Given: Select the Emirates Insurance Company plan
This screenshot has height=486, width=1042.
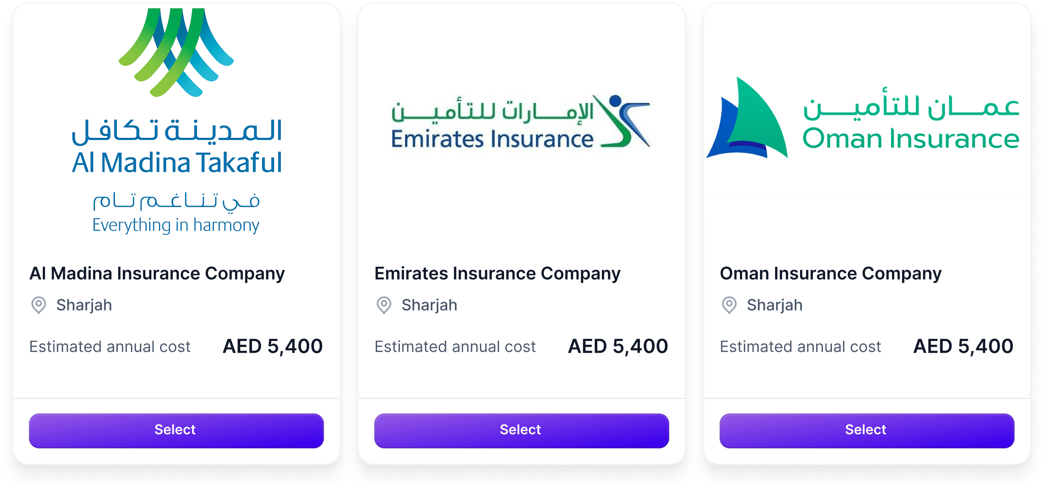Looking at the screenshot, I should coord(521,430).
